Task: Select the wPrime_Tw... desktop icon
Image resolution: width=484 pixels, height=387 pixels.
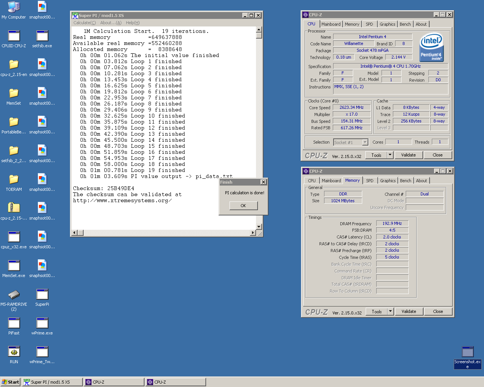Action: click(x=42, y=355)
